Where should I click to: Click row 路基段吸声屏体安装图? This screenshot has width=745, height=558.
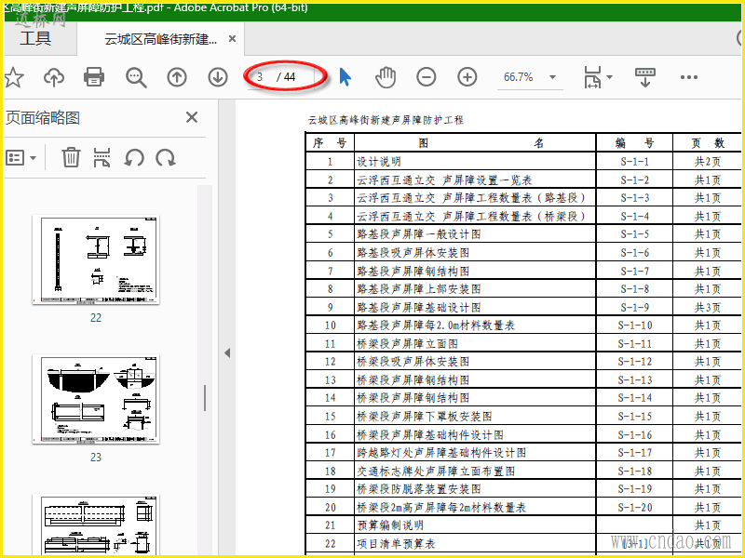point(523,252)
